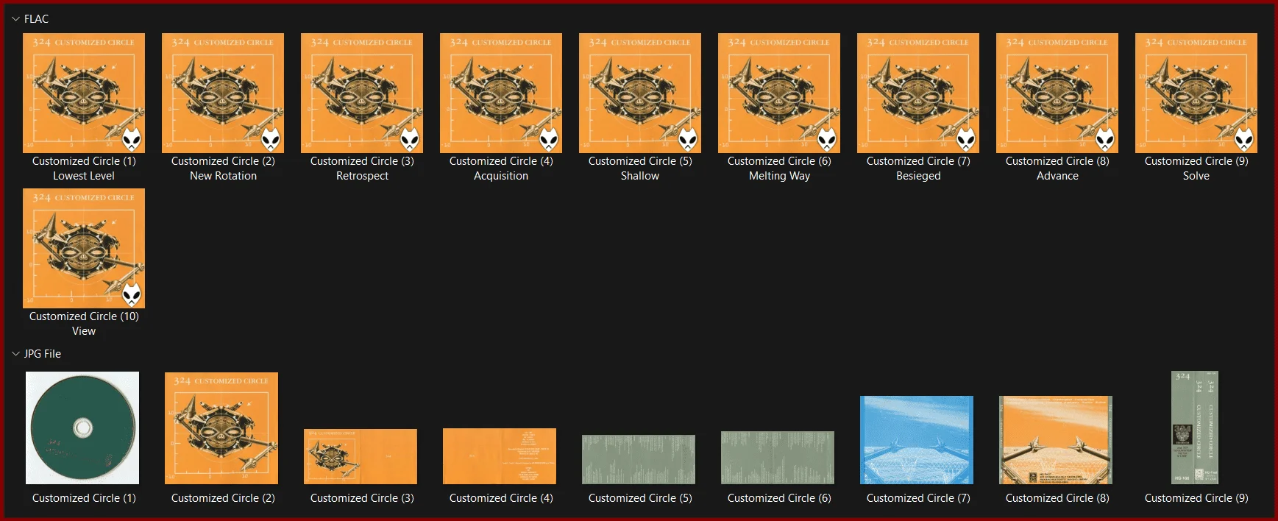This screenshot has height=521, width=1278.
Task: Click the 'Besieged' file name text
Action: coord(918,176)
